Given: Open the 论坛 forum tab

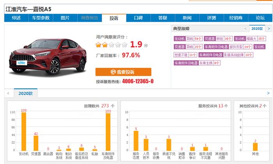Looking at the screenshot, I should pos(260,18).
